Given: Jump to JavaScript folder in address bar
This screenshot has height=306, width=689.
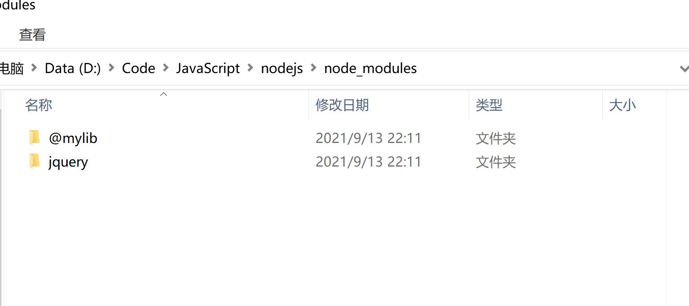Looking at the screenshot, I should click(x=208, y=68).
